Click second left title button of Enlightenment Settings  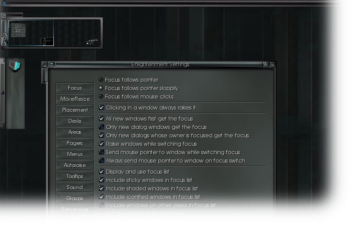51,65
